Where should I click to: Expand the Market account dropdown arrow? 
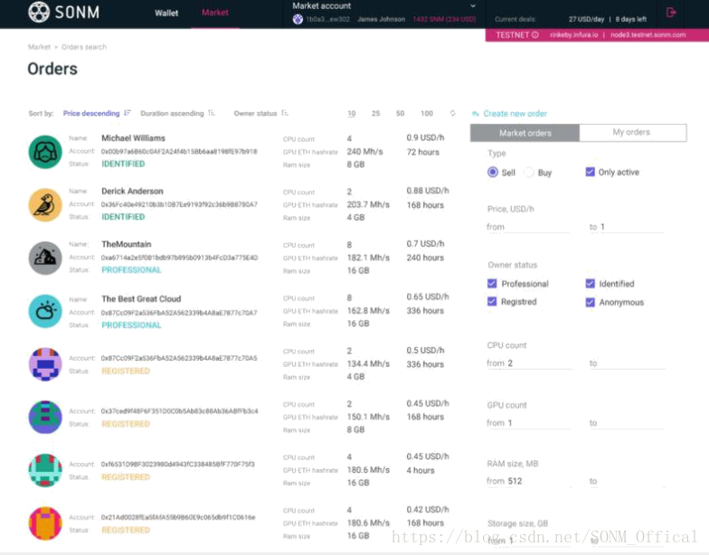pos(473,5)
